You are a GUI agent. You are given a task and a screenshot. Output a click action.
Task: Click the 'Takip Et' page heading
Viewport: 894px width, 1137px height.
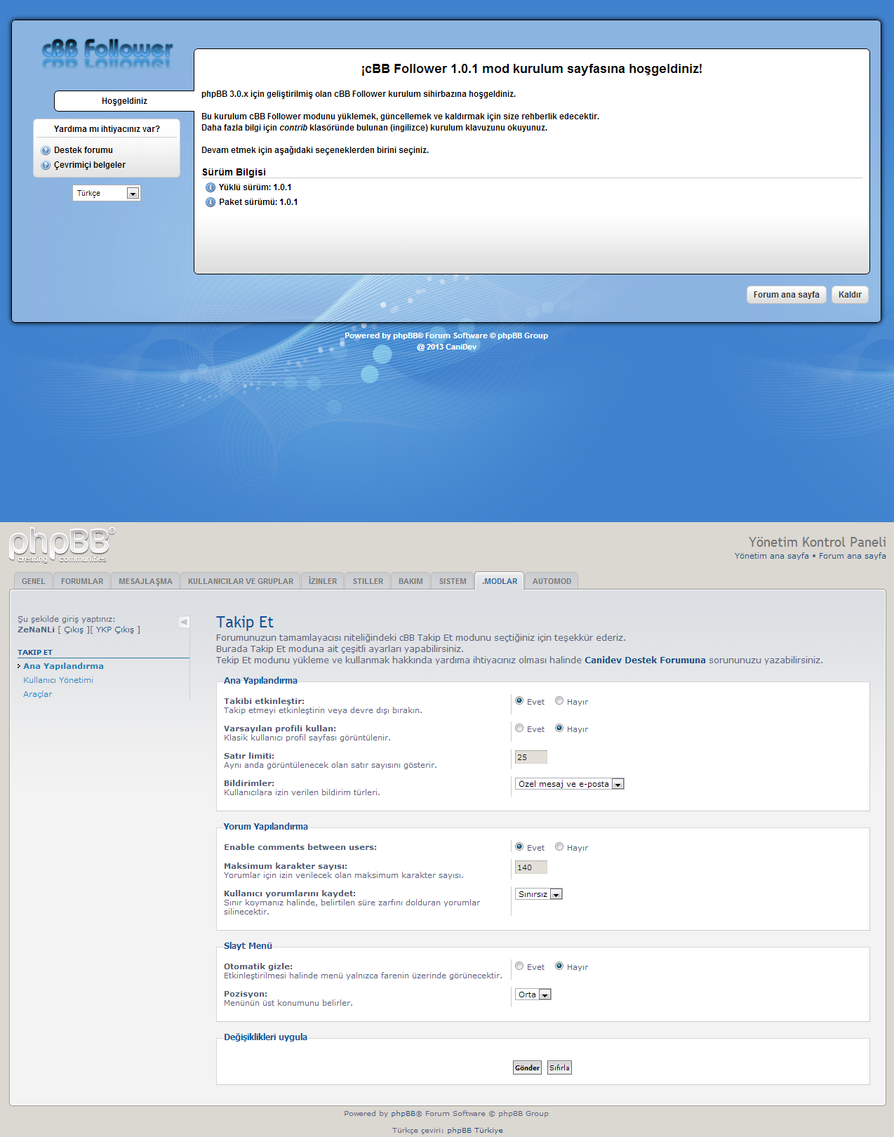[244, 622]
